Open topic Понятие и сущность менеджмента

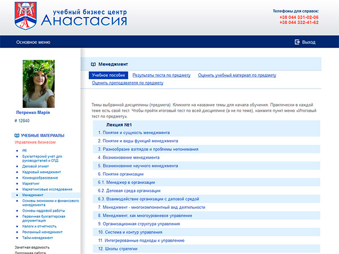coord(137,133)
